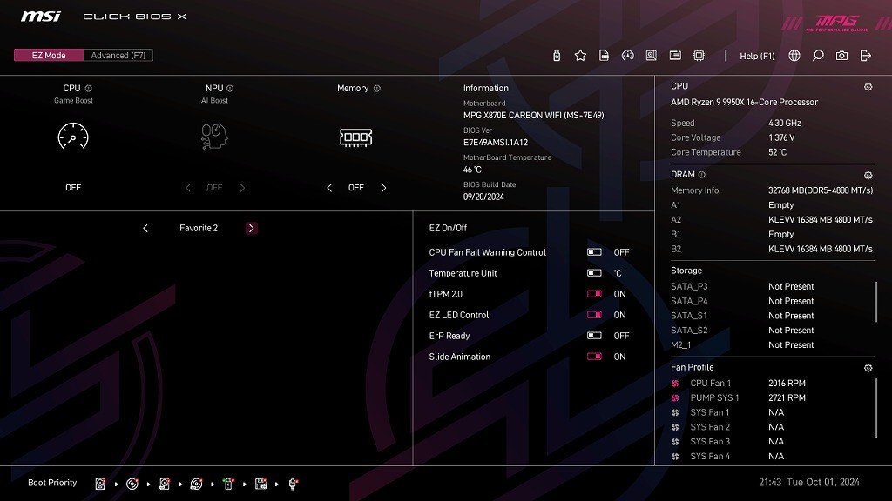Screen dimensions: 892x501
Task: Click the card-shaped toolbar icon
Action: [x=675, y=55]
